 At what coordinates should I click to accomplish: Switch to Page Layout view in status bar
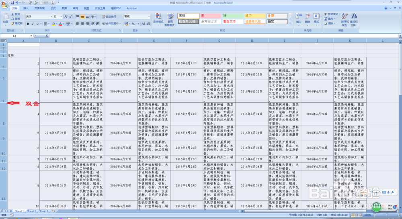click(356, 215)
